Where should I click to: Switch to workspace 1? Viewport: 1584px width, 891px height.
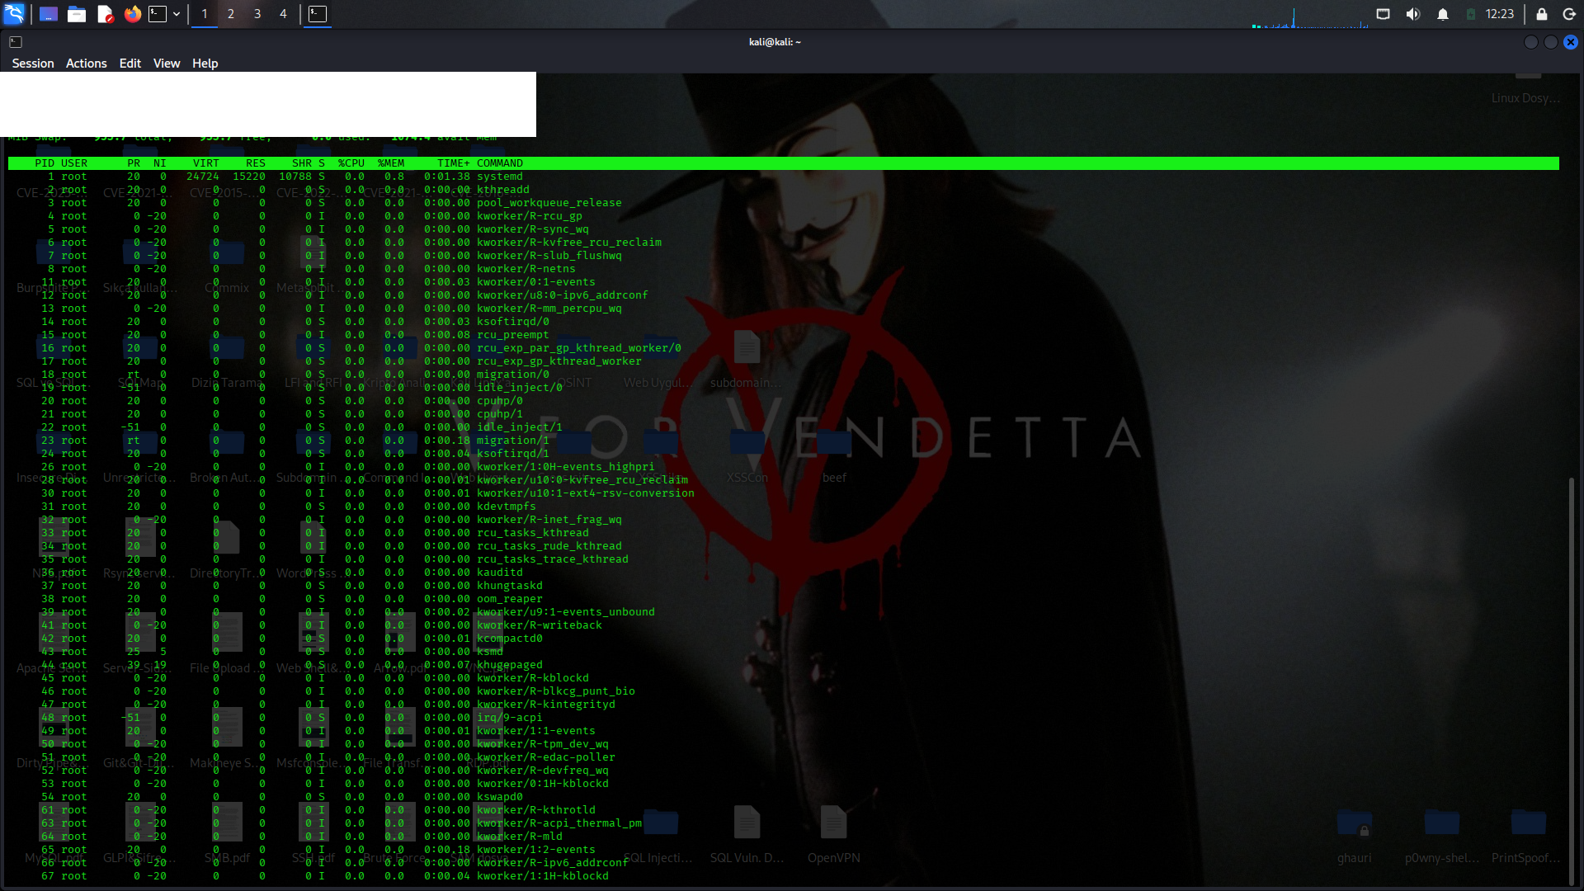click(205, 14)
